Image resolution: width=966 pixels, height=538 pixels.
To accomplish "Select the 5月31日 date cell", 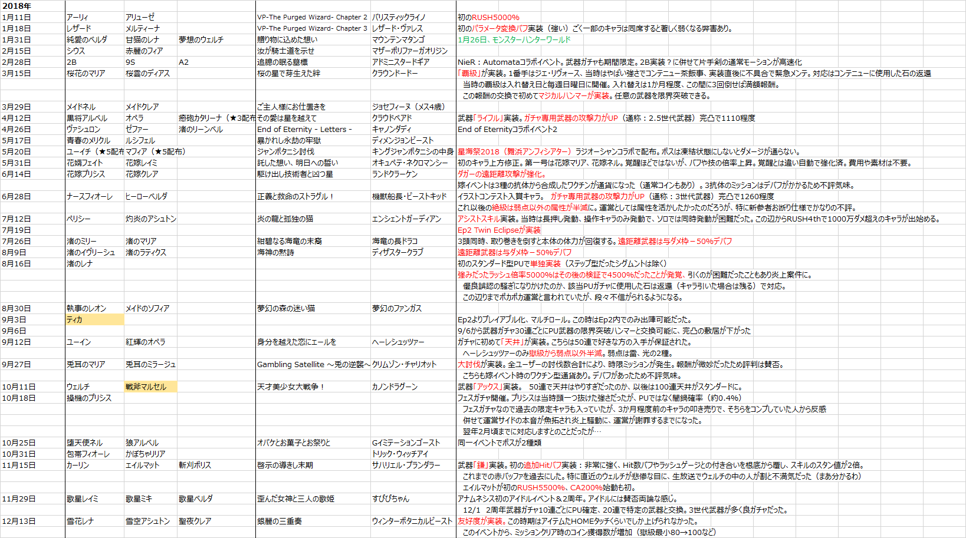I will click(32, 163).
